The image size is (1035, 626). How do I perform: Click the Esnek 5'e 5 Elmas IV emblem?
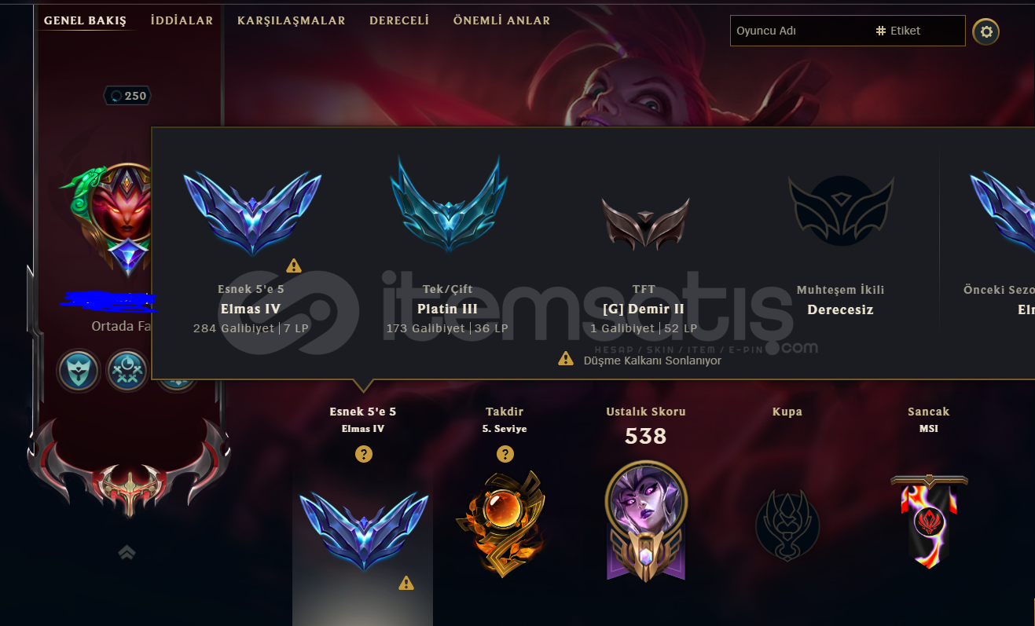click(252, 212)
